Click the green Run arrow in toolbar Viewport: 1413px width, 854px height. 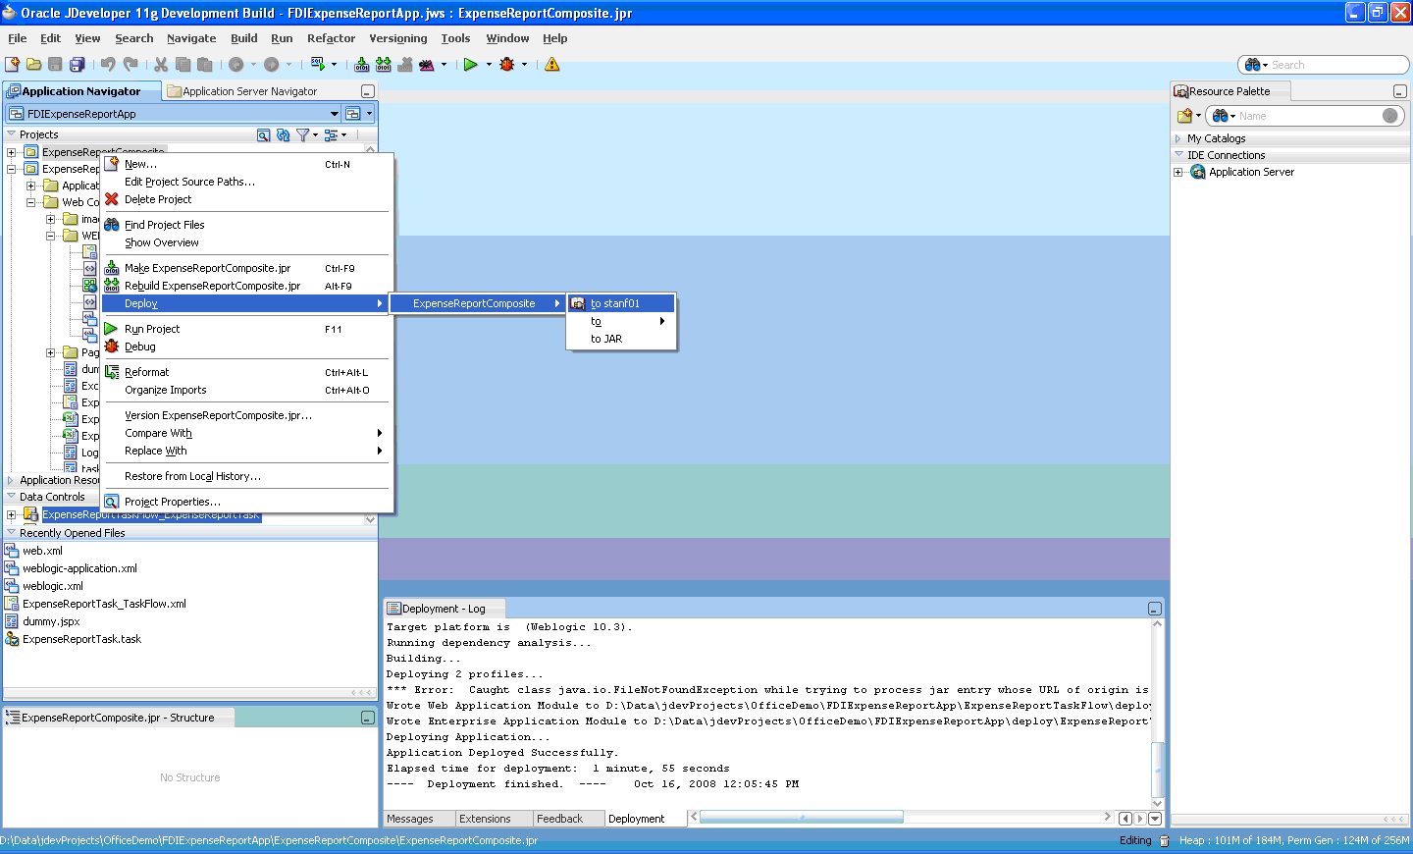pyautogui.click(x=471, y=65)
